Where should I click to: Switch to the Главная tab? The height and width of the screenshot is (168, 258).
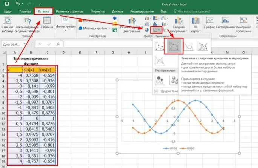25,12
